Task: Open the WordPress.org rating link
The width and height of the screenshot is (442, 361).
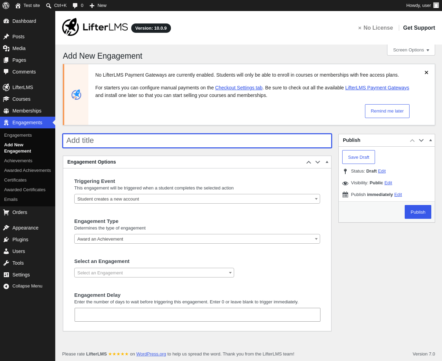Action: point(151,354)
